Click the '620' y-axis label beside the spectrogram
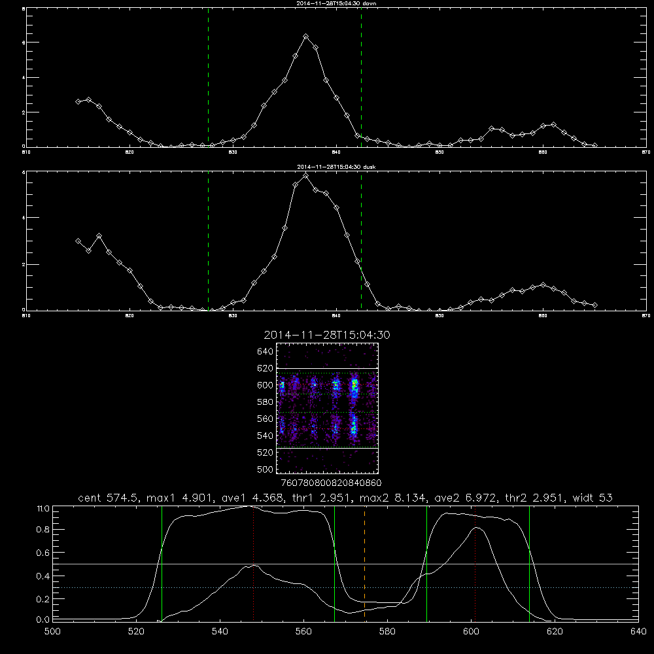Image resolution: width=654 pixels, height=654 pixels. tap(266, 368)
